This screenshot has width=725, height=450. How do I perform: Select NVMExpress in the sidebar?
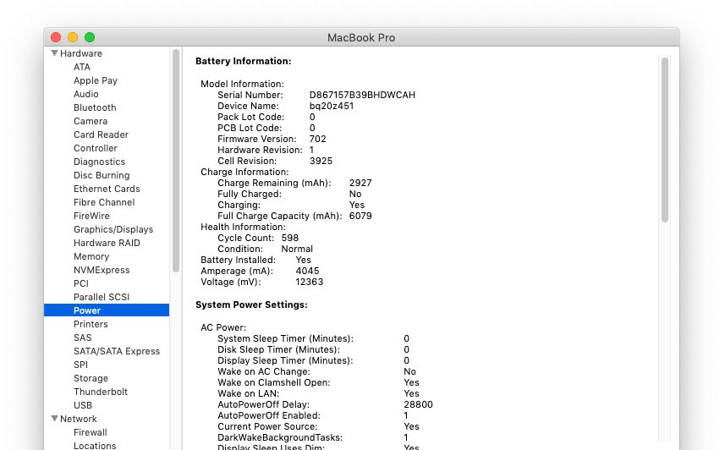(102, 270)
